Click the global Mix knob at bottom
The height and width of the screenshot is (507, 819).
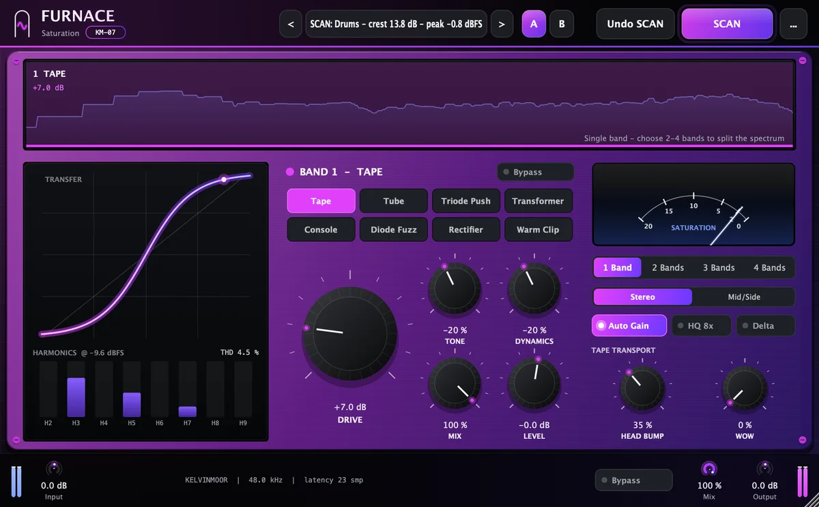709,468
